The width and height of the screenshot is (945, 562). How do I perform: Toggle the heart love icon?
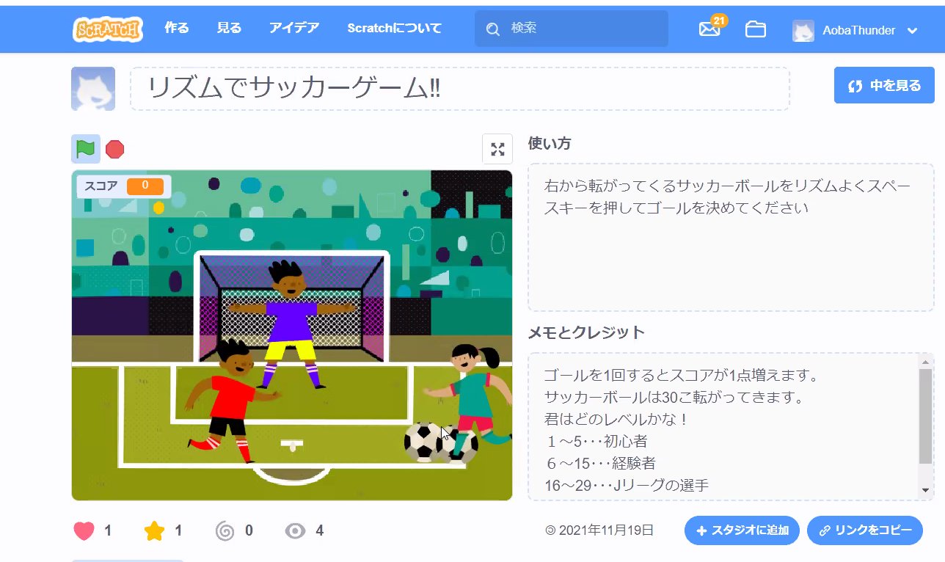click(84, 530)
